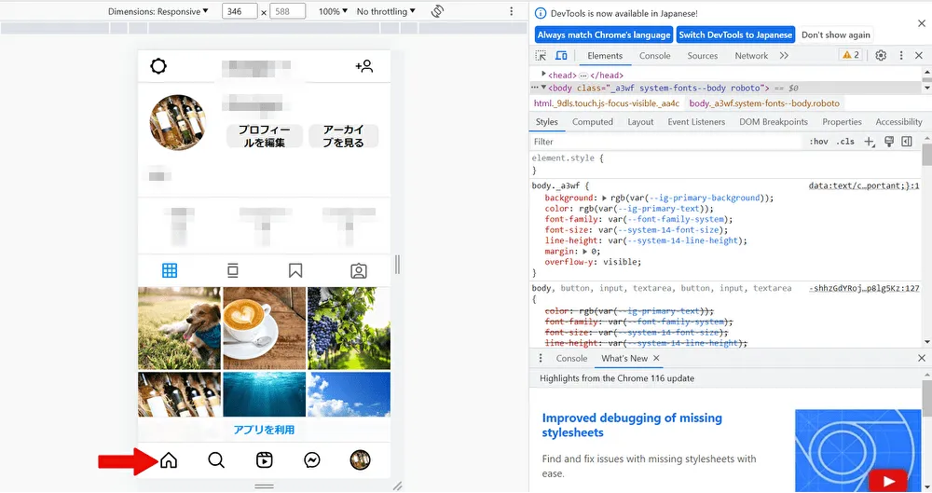932x493 pixels.
Task: Open the Reels icon in bottom bar
Action: point(265,459)
